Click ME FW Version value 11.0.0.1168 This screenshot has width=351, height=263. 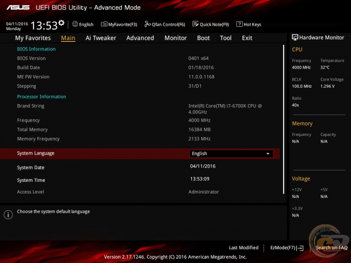tap(201, 77)
